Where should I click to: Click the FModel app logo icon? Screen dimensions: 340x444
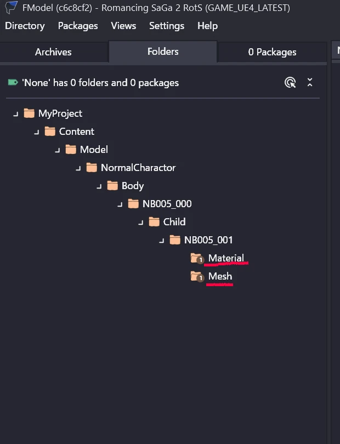(11, 7)
